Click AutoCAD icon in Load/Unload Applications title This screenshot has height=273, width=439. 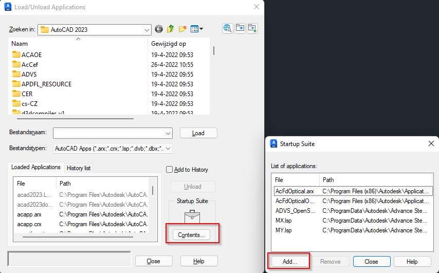pos(8,7)
